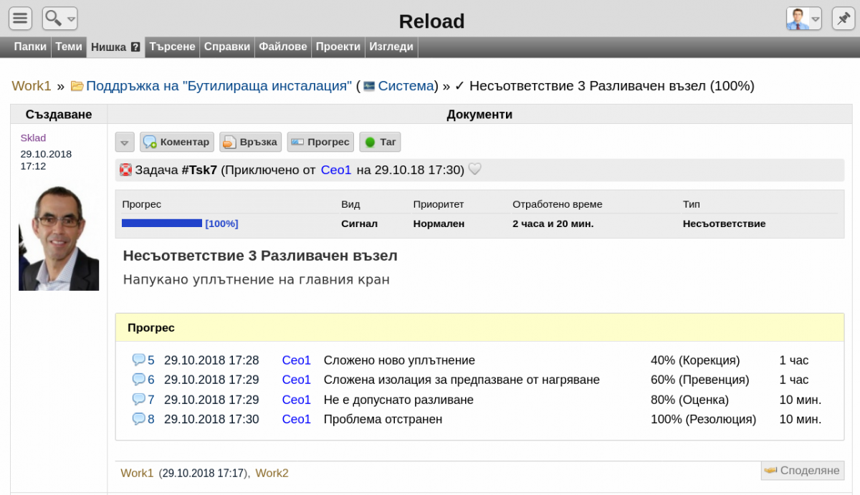
Task: Click the pin icon at top right
Action: point(841,19)
